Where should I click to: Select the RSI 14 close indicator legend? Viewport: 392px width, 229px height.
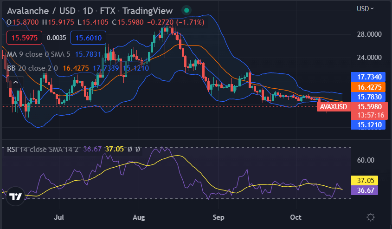tap(43, 150)
